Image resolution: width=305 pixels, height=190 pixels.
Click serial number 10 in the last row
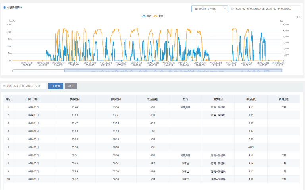[x=8, y=179]
